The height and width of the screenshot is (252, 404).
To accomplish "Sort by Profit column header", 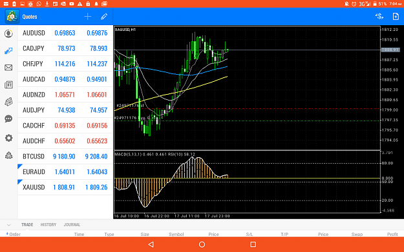I will 392,234.
